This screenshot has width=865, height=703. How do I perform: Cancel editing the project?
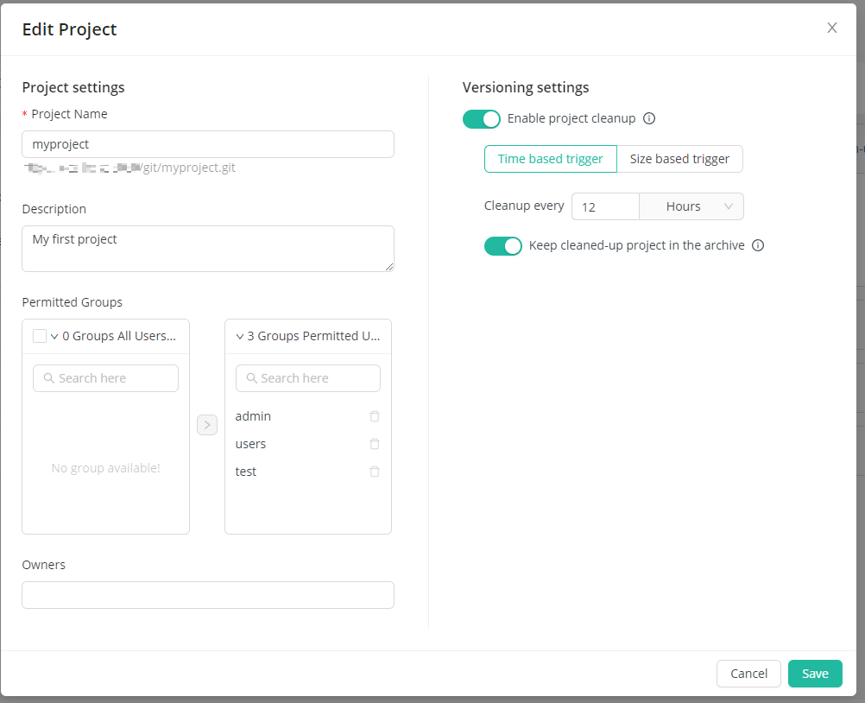pos(748,674)
